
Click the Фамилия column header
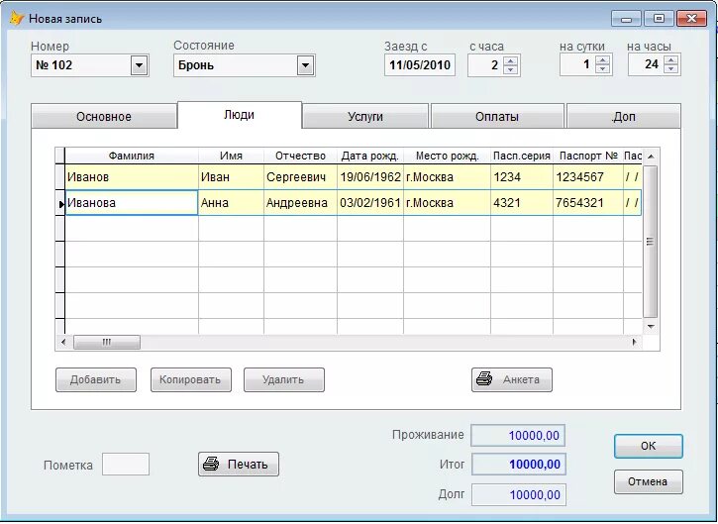(132, 156)
